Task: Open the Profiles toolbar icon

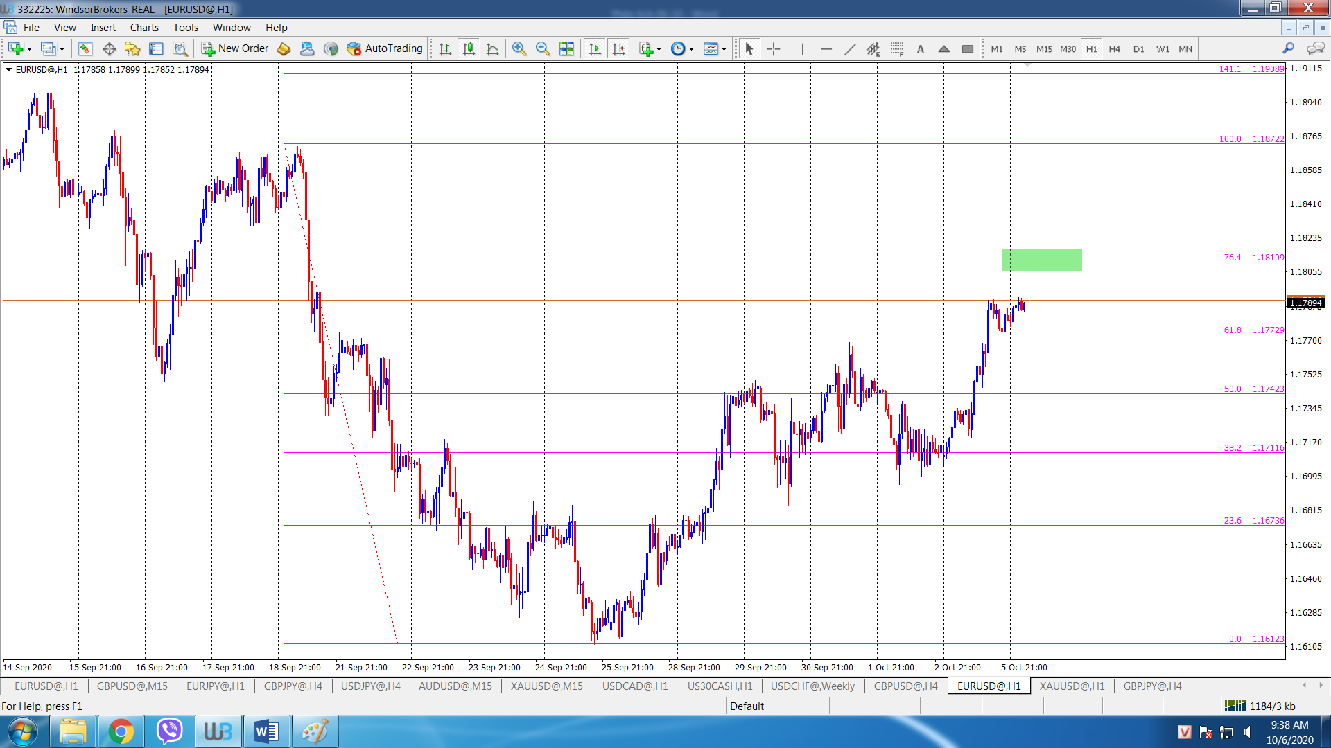Action: pos(48,48)
